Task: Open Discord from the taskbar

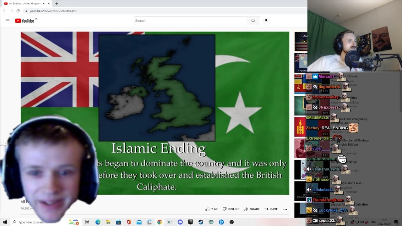Action: point(180,222)
